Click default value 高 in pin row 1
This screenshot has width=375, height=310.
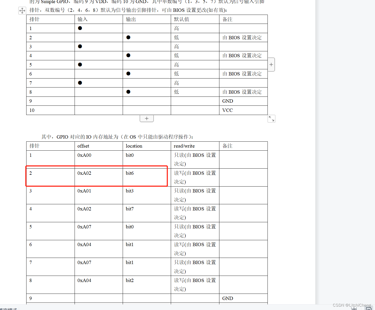click(x=176, y=28)
